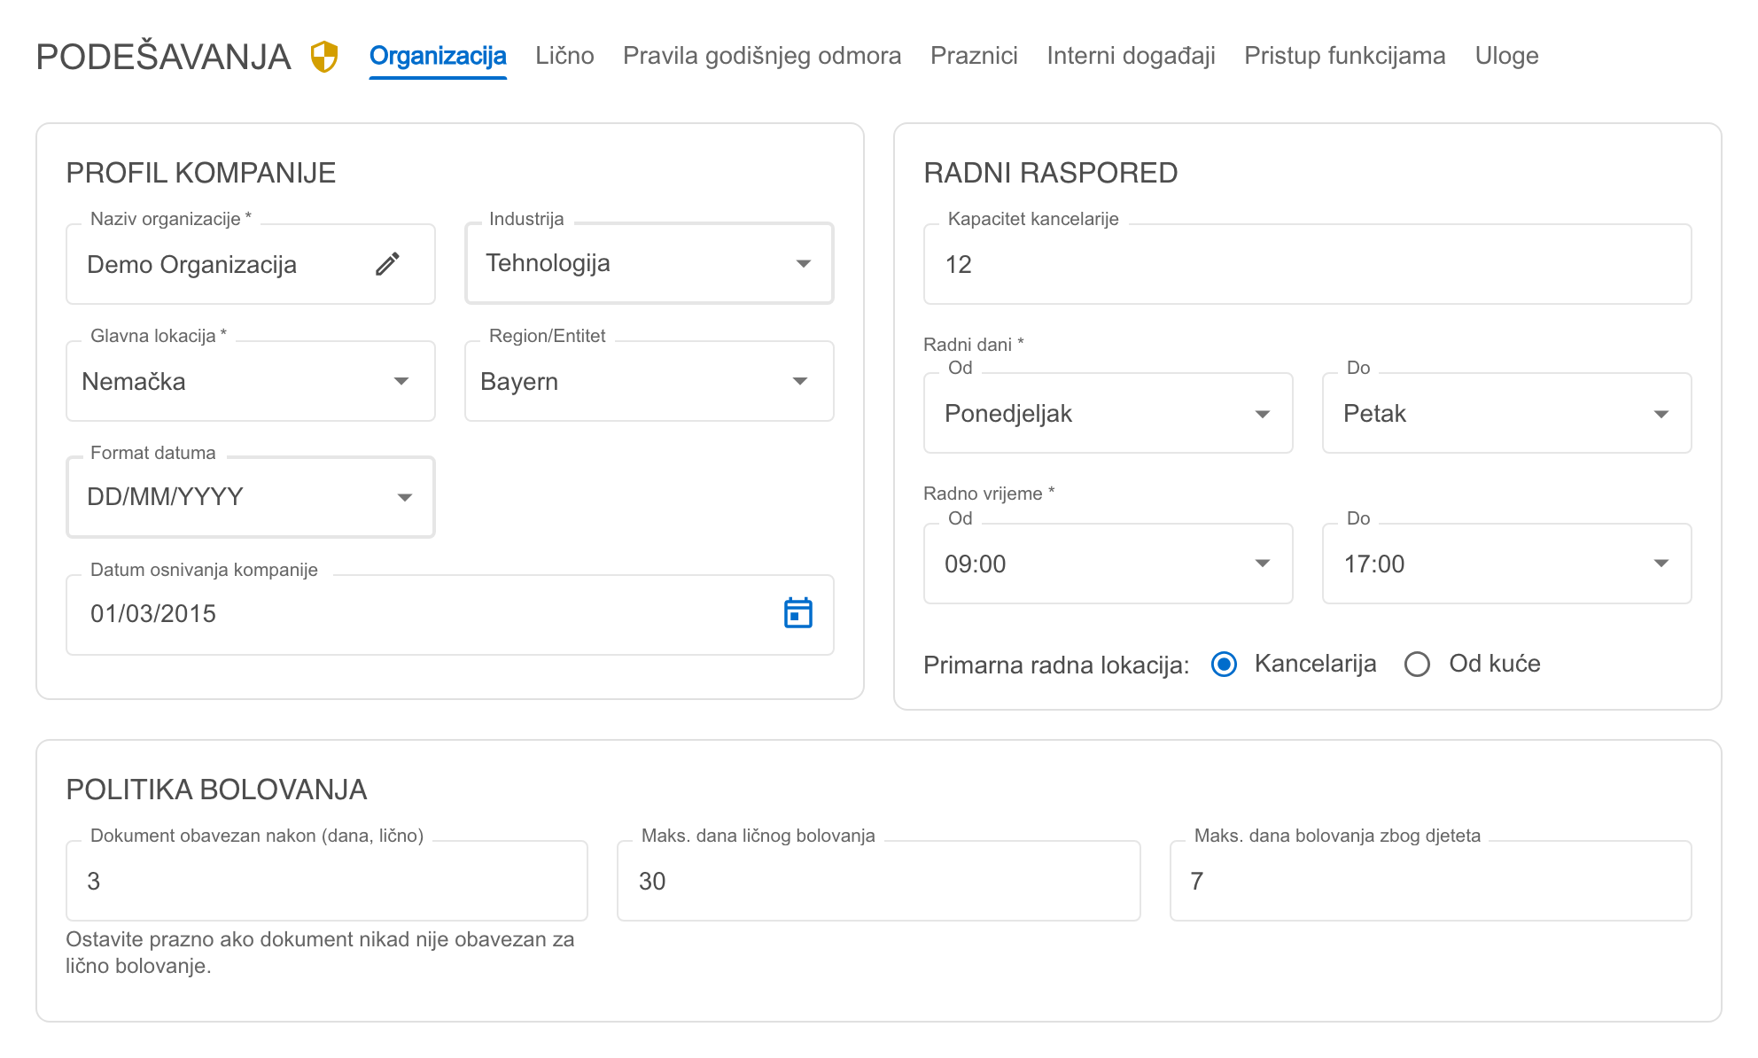Click the Radno vrijeme label
Screen dimensions: 1758x1058
[989, 494]
